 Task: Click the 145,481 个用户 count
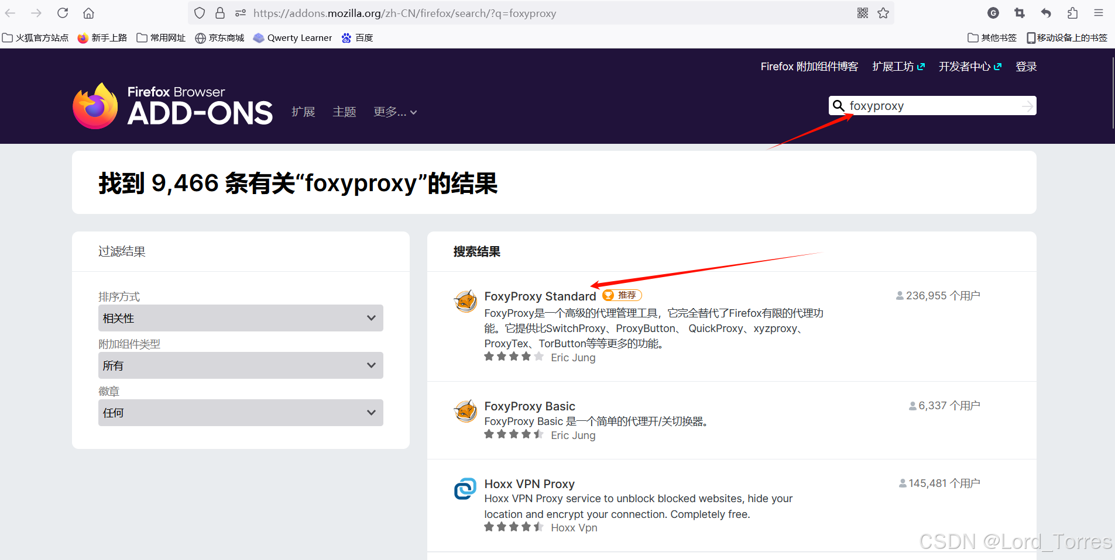coord(939,483)
